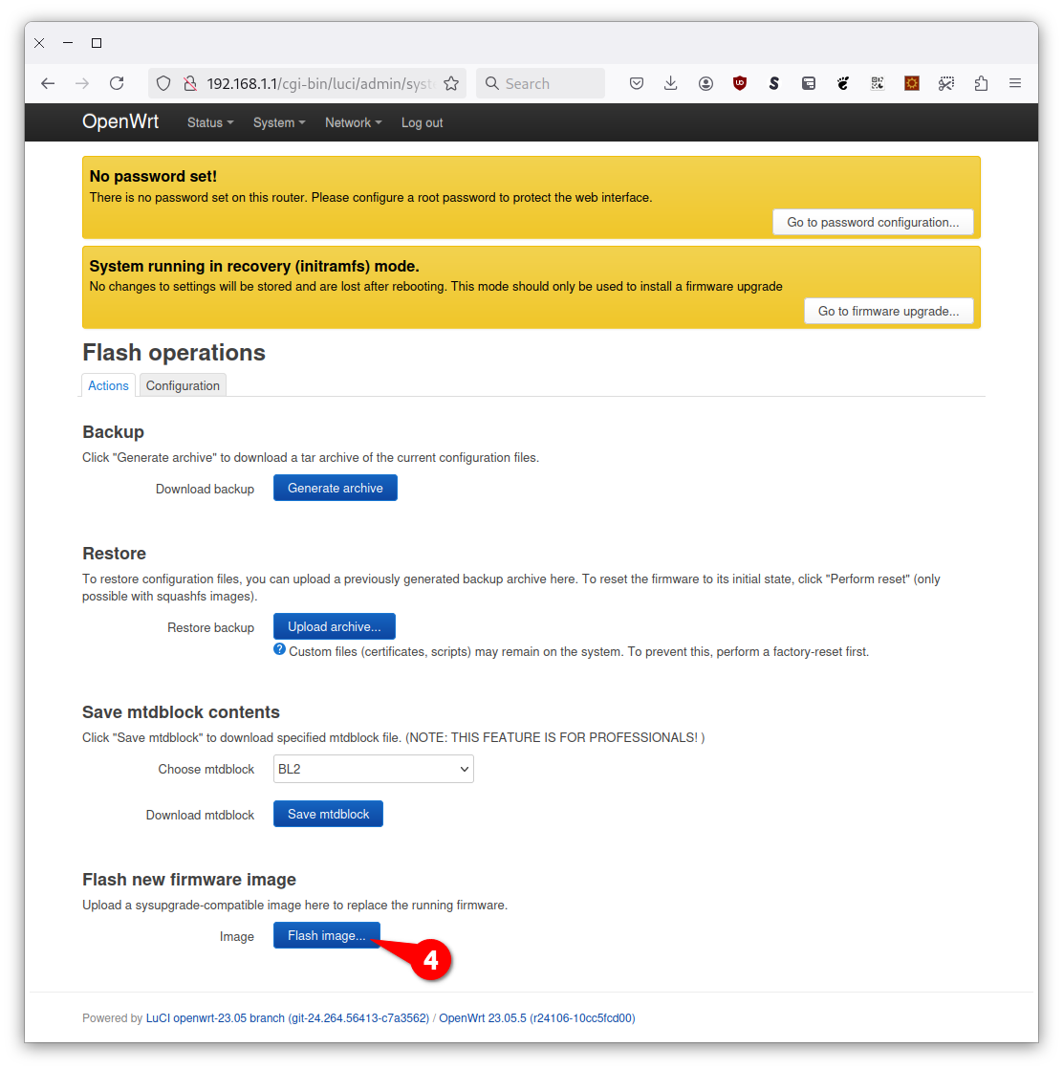Click the help icon beside custom files note
The width and height of the screenshot is (1063, 1070).
pos(279,649)
